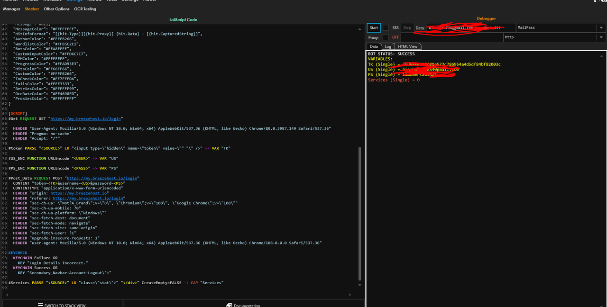
Task: Click the #Services PARSE line
Action: click(116, 283)
